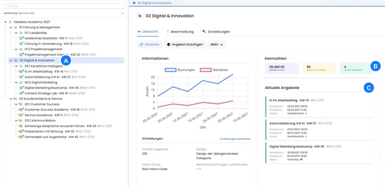Click the Vorschau button
This screenshot has width=385, height=186.
[149, 45]
